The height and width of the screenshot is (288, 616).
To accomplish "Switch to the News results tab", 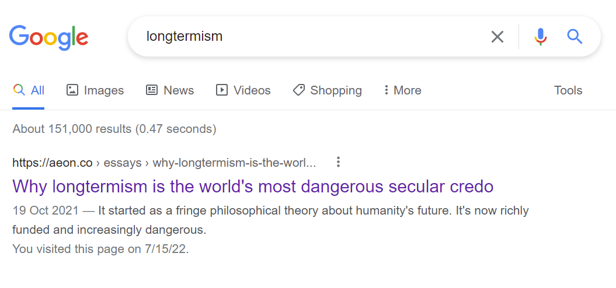I will tap(170, 90).
